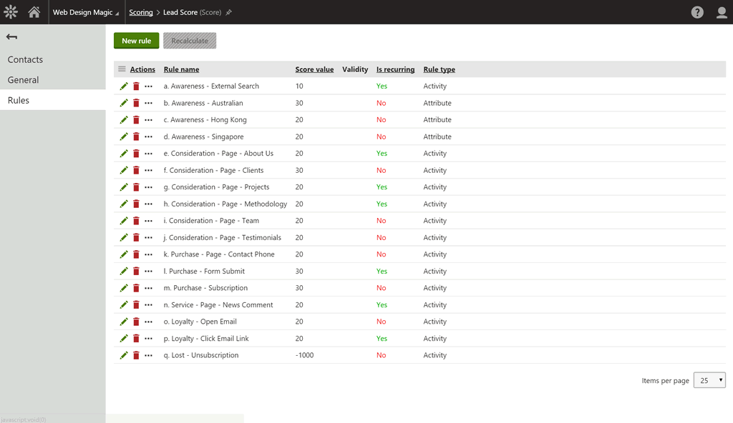This screenshot has width=733, height=423.
Task: Edit the 'a. Awareness - External Search' rule
Action: click(x=124, y=86)
